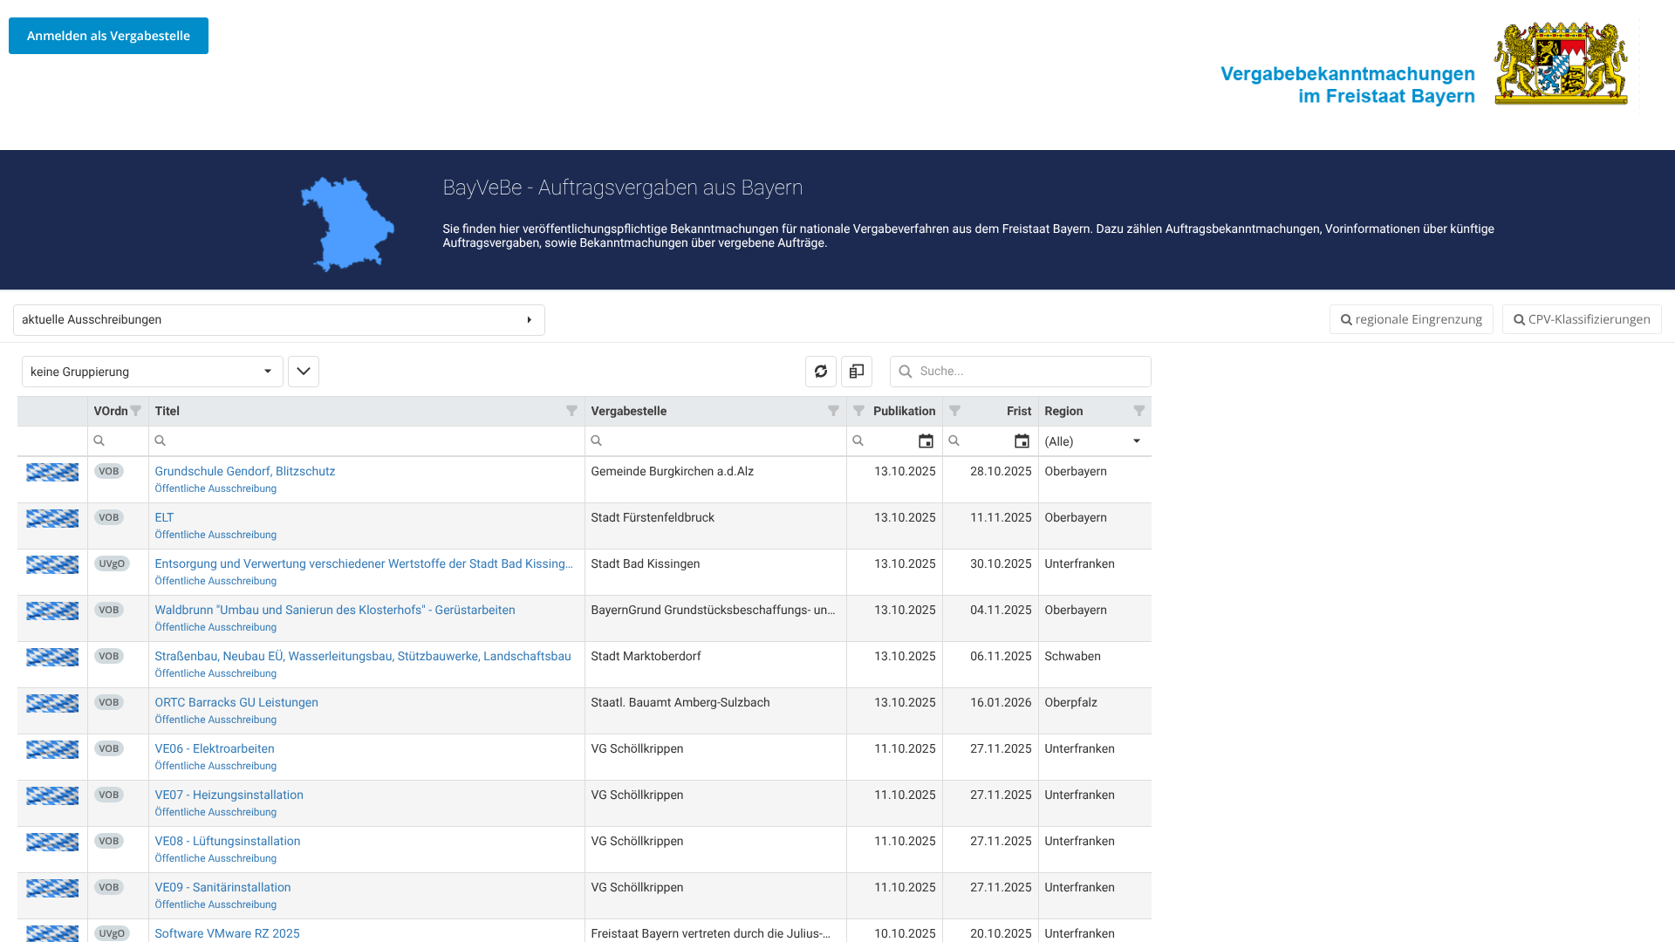1675x942 pixels.
Task: Click the Vergabestelle column filter icon
Action: (x=833, y=411)
